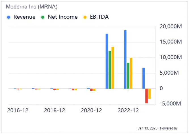Click the Powered by text
The height and width of the screenshot is (134, 189).
(x=169, y=128)
